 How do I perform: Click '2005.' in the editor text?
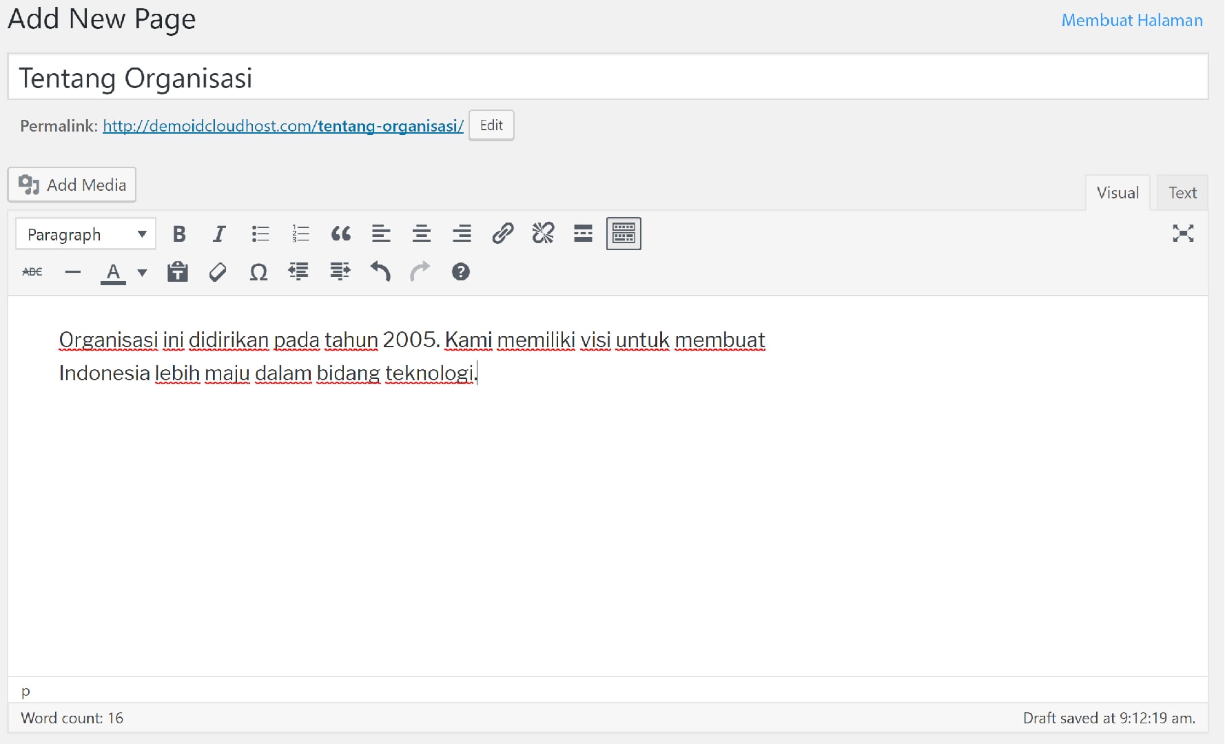411,340
